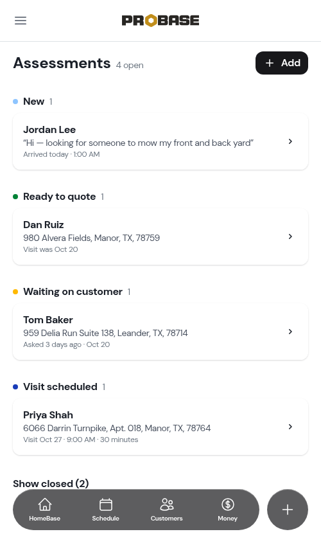
Task: Select the Ready to quote heading
Action: [60, 197]
